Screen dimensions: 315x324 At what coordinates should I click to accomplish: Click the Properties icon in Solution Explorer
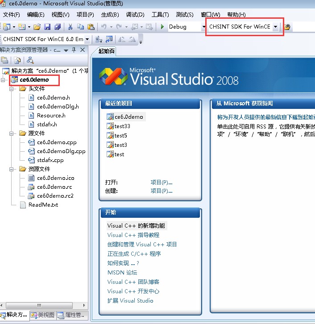(x=4, y=60)
